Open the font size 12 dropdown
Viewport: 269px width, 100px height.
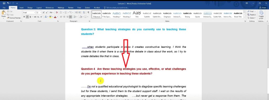point(41,13)
